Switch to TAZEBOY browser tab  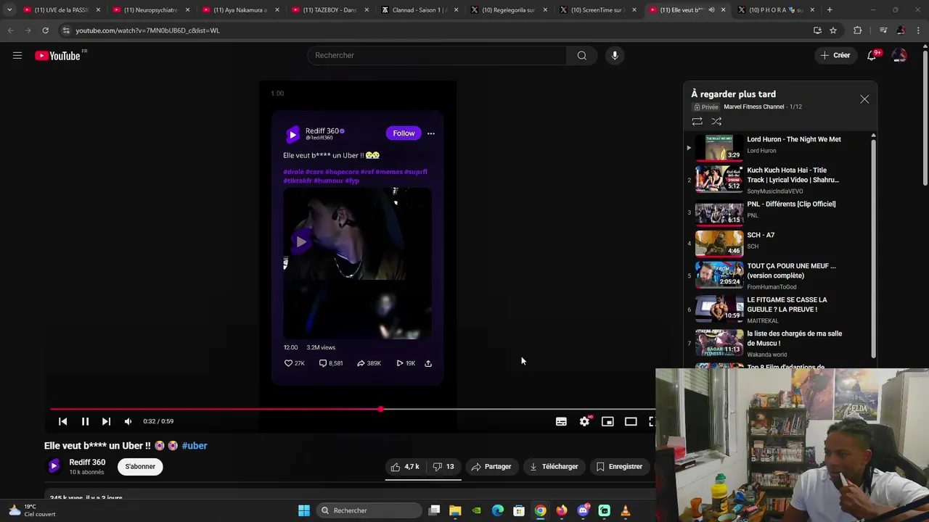(x=330, y=10)
